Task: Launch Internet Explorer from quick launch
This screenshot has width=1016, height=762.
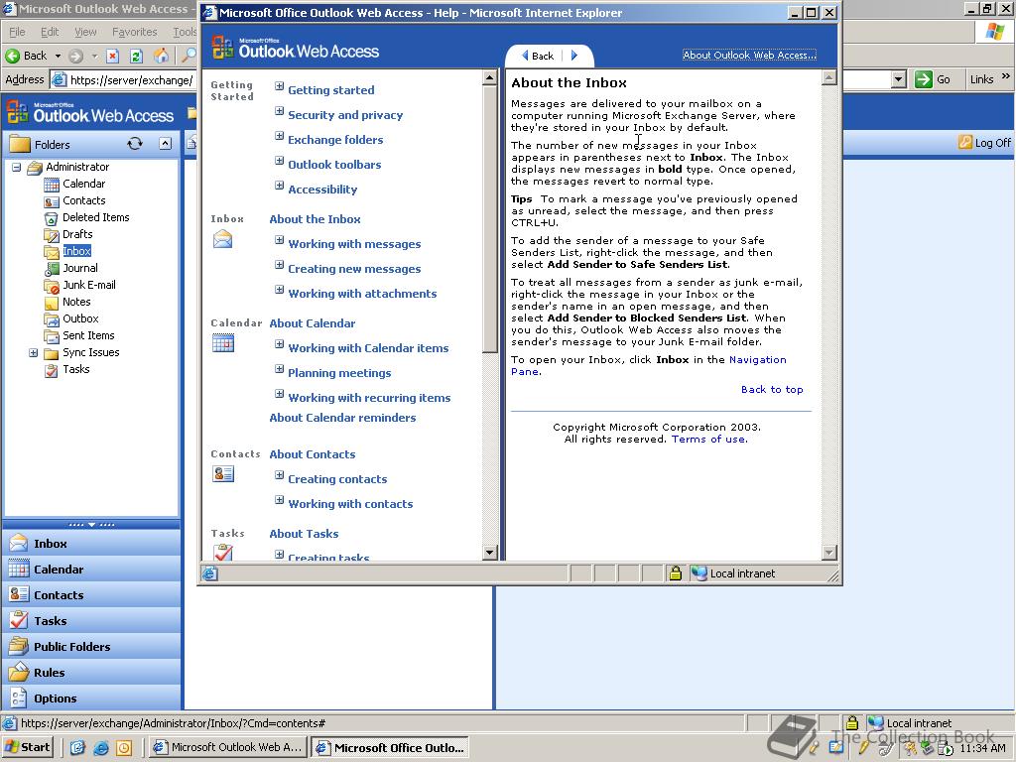Action: (100, 748)
